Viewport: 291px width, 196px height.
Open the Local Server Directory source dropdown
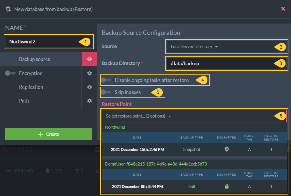(226, 47)
